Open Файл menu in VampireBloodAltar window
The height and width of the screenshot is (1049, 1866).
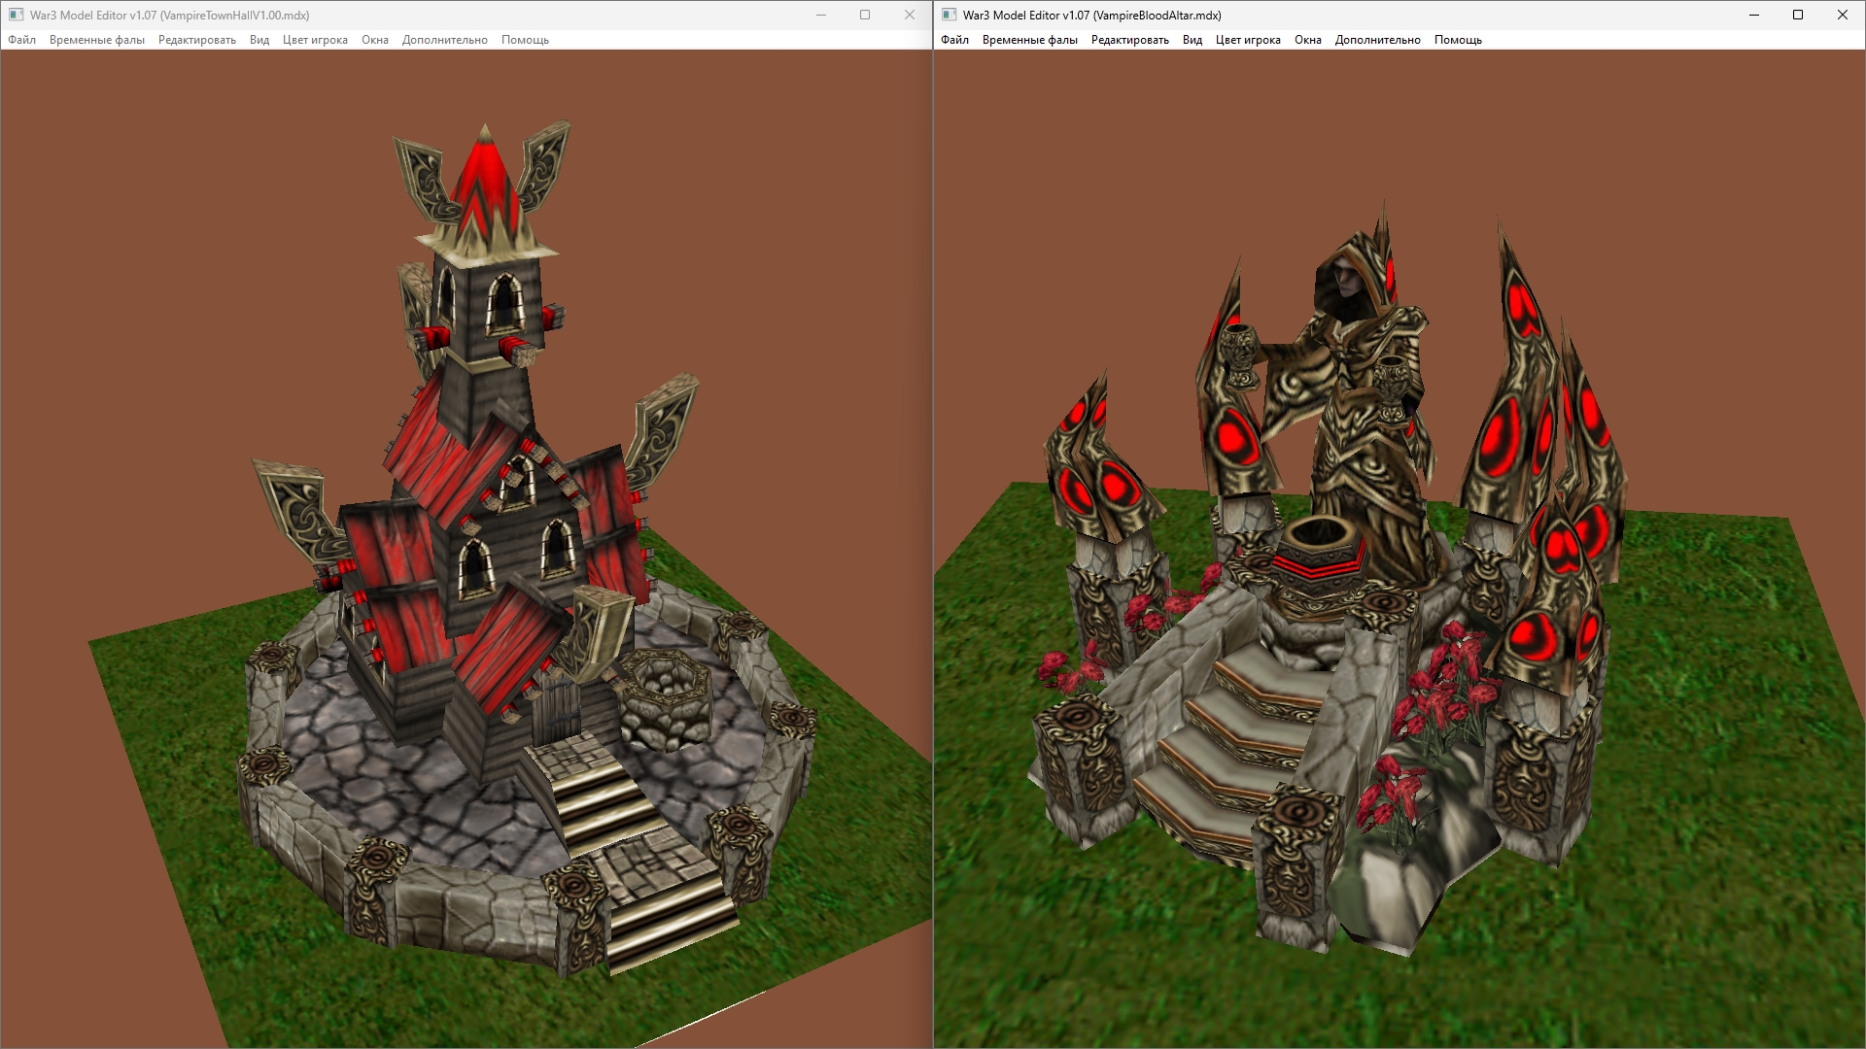954,40
